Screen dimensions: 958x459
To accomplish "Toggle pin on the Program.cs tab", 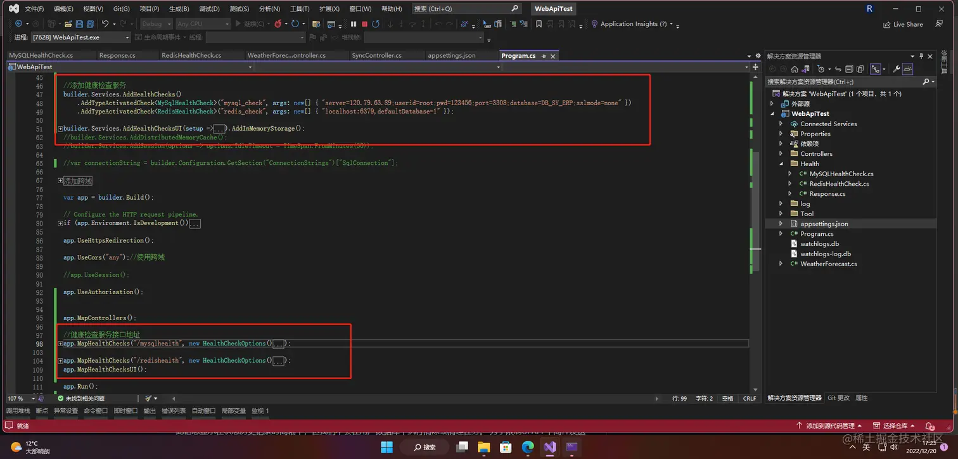I will click(x=543, y=56).
